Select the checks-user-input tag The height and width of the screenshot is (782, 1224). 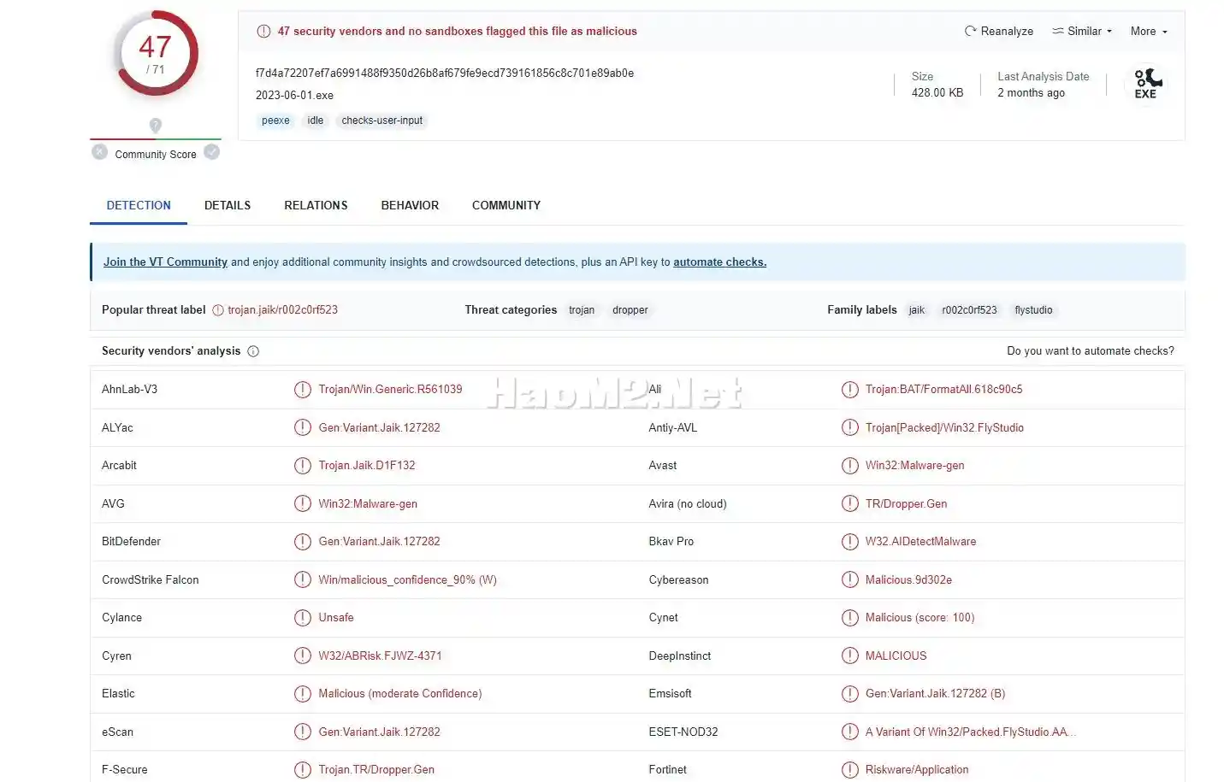pyautogui.click(x=382, y=121)
